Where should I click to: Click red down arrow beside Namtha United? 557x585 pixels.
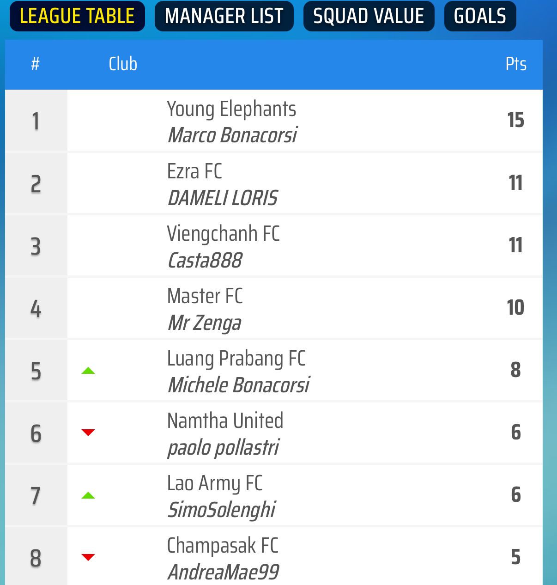coord(88,433)
